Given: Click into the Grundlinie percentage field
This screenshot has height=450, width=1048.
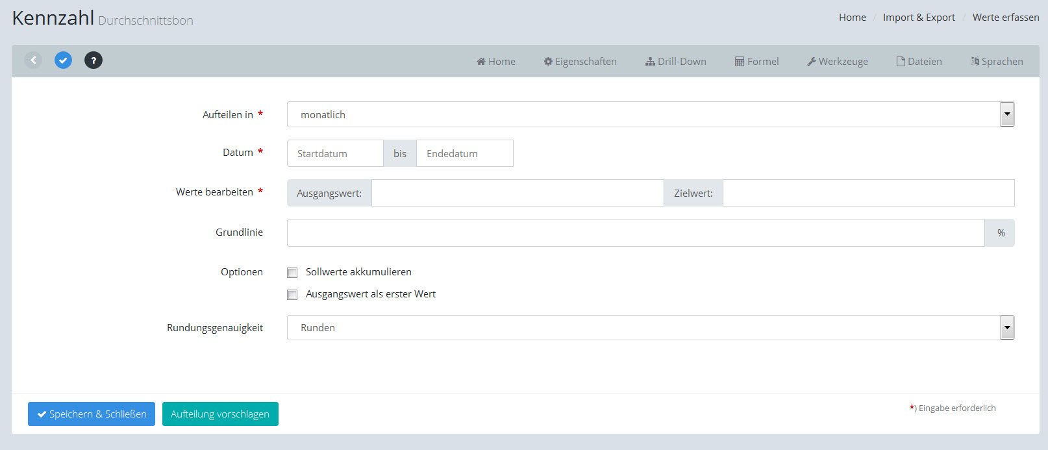Looking at the screenshot, I should point(635,233).
